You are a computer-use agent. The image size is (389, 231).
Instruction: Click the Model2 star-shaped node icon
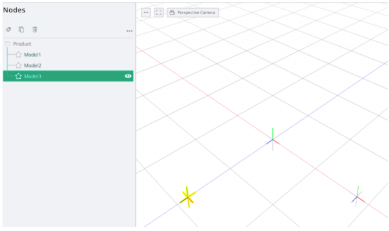19,65
